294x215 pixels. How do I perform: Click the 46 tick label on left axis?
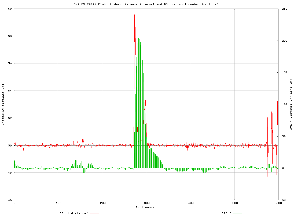point(9,200)
